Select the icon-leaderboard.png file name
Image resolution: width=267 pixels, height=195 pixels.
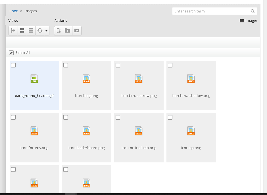point(87,148)
